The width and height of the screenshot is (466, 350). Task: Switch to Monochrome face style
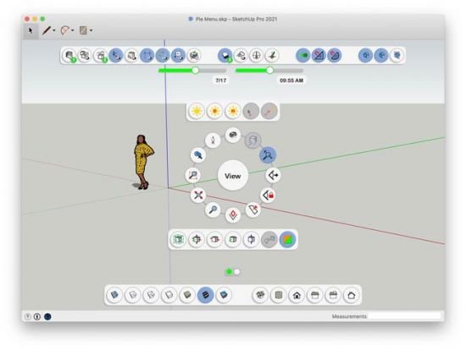click(224, 295)
